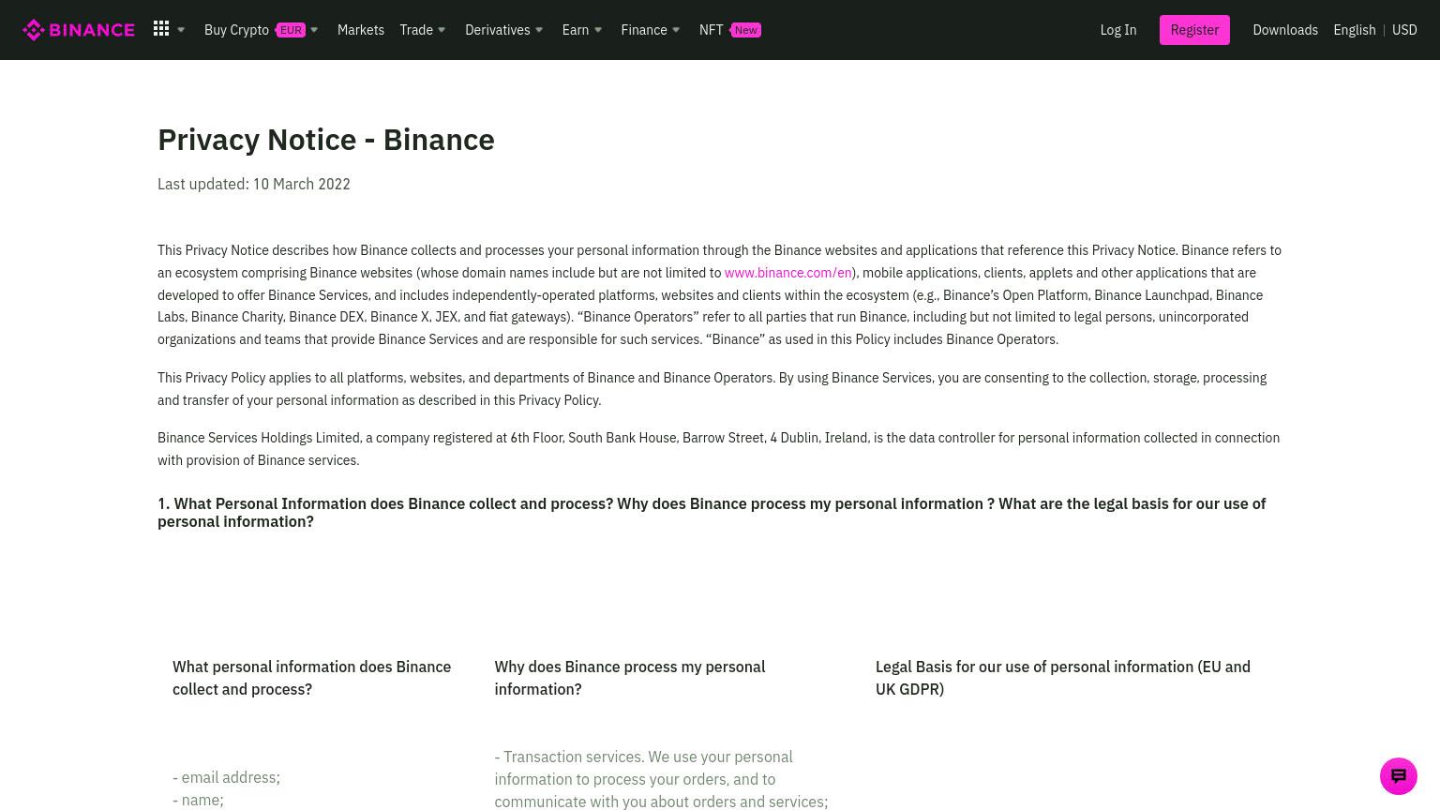Screen dimensions: 1440x810
Task: Change currency from USD
Action: (x=1404, y=30)
